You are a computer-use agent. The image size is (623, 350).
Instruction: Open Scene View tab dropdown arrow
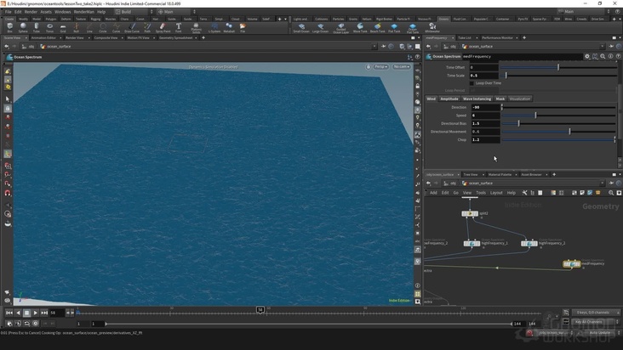point(26,38)
